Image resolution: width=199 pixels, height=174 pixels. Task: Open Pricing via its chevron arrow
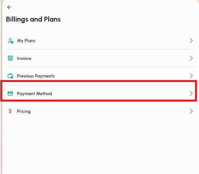(x=191, y=111)
